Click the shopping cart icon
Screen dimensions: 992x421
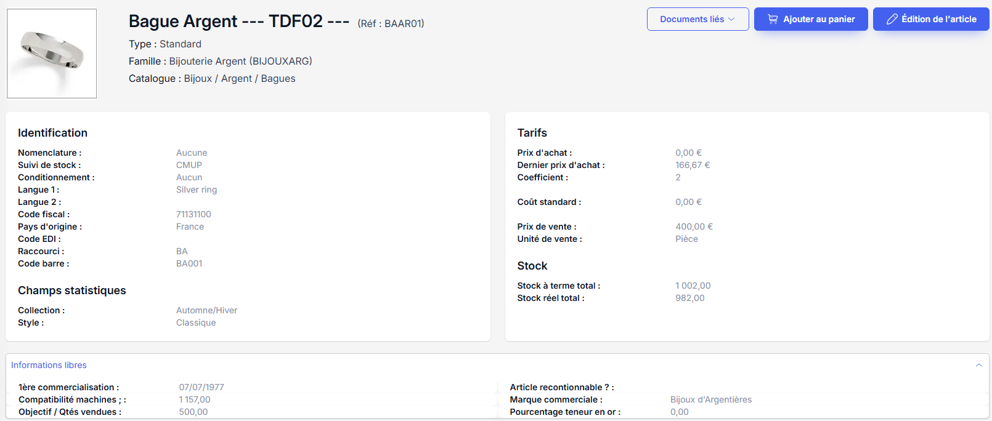[x=773, y=19]
